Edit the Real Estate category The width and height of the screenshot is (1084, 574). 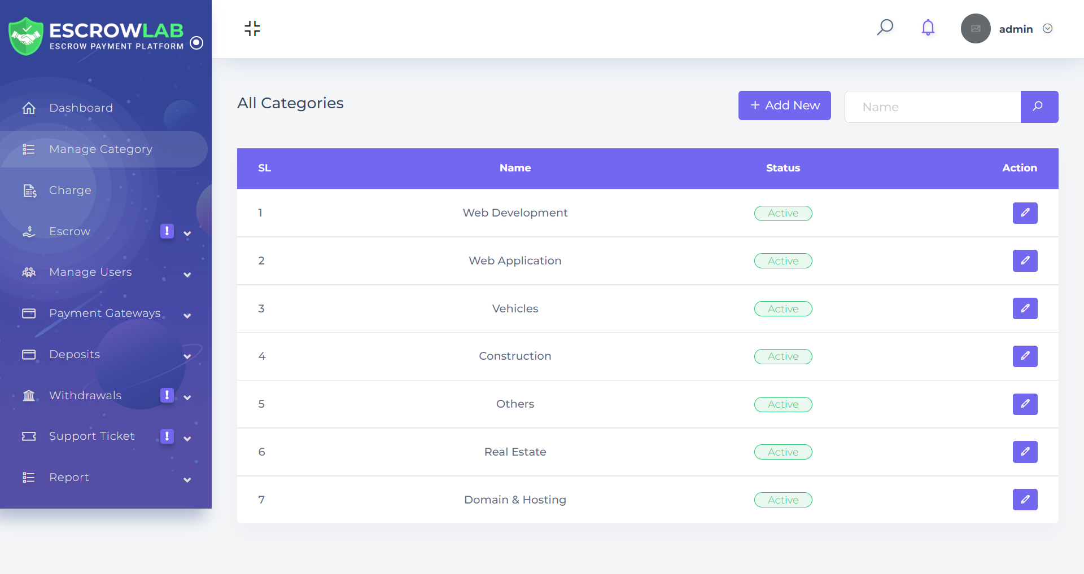(x=1025, y=452)
